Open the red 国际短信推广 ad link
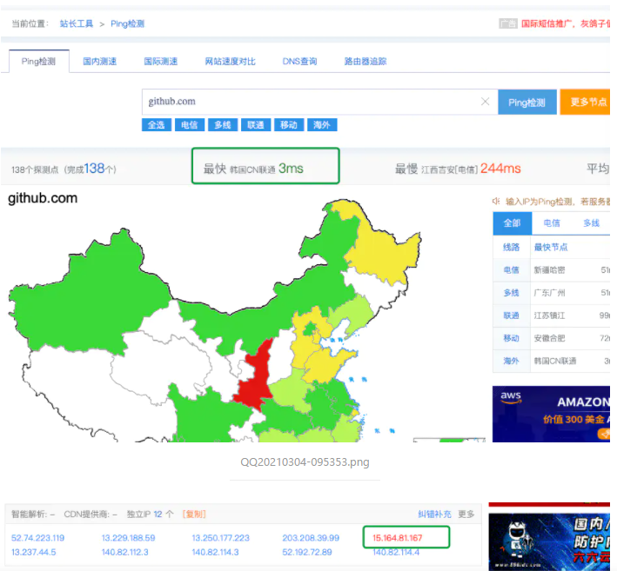617x571 pixels. pos(566,24)
